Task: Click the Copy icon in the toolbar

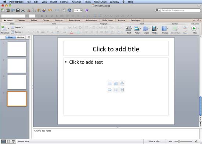Action: (x=34, y=10)
